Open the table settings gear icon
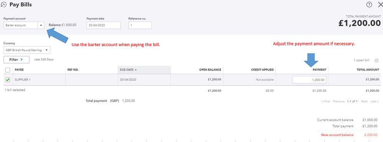The image size is (383, 142). pyautogui.click(x=376, y=60)
